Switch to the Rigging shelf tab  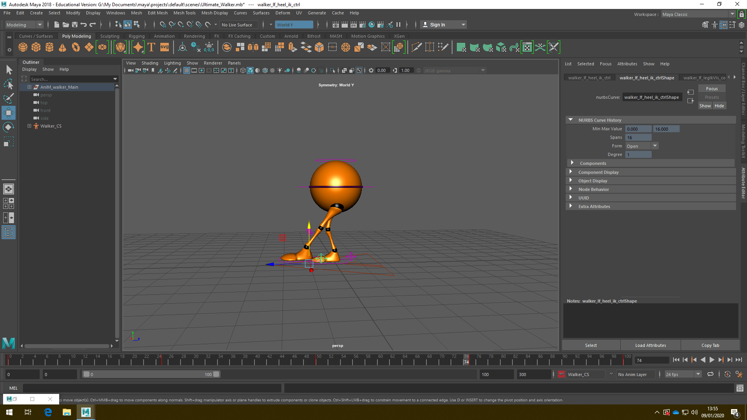(x=137, y=36)
